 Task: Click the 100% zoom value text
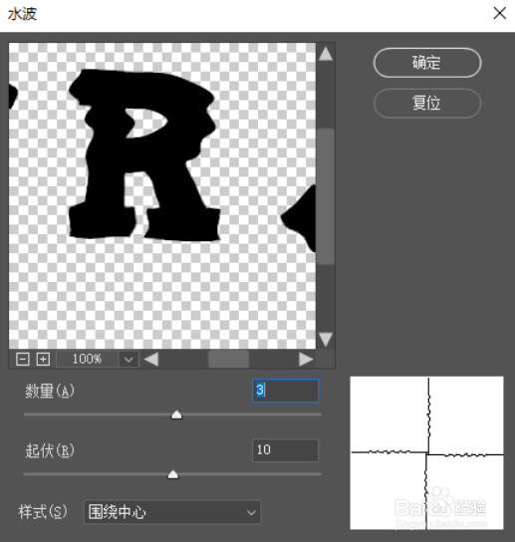pos(87,360)
